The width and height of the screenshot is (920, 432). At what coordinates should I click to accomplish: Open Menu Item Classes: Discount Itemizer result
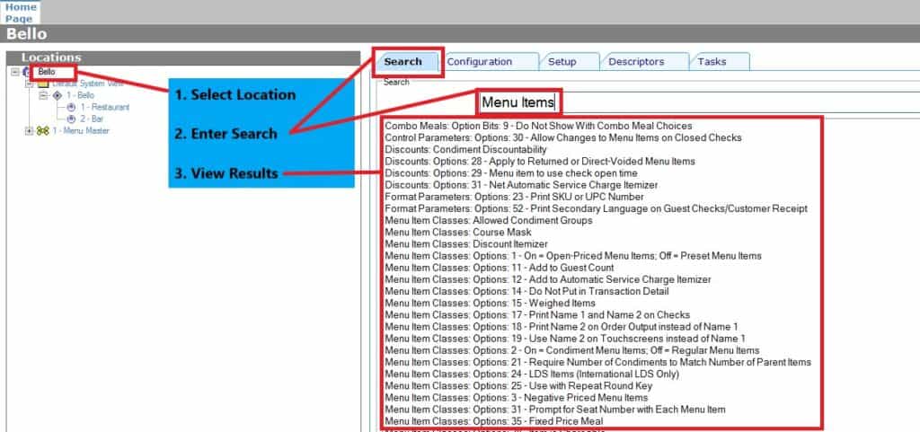(x=466, y=244)
